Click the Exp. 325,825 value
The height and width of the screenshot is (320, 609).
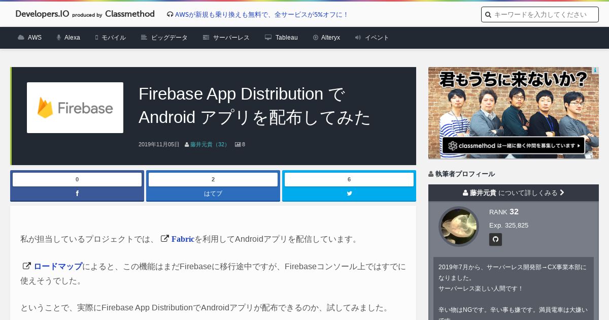click(x=509, y=225)
